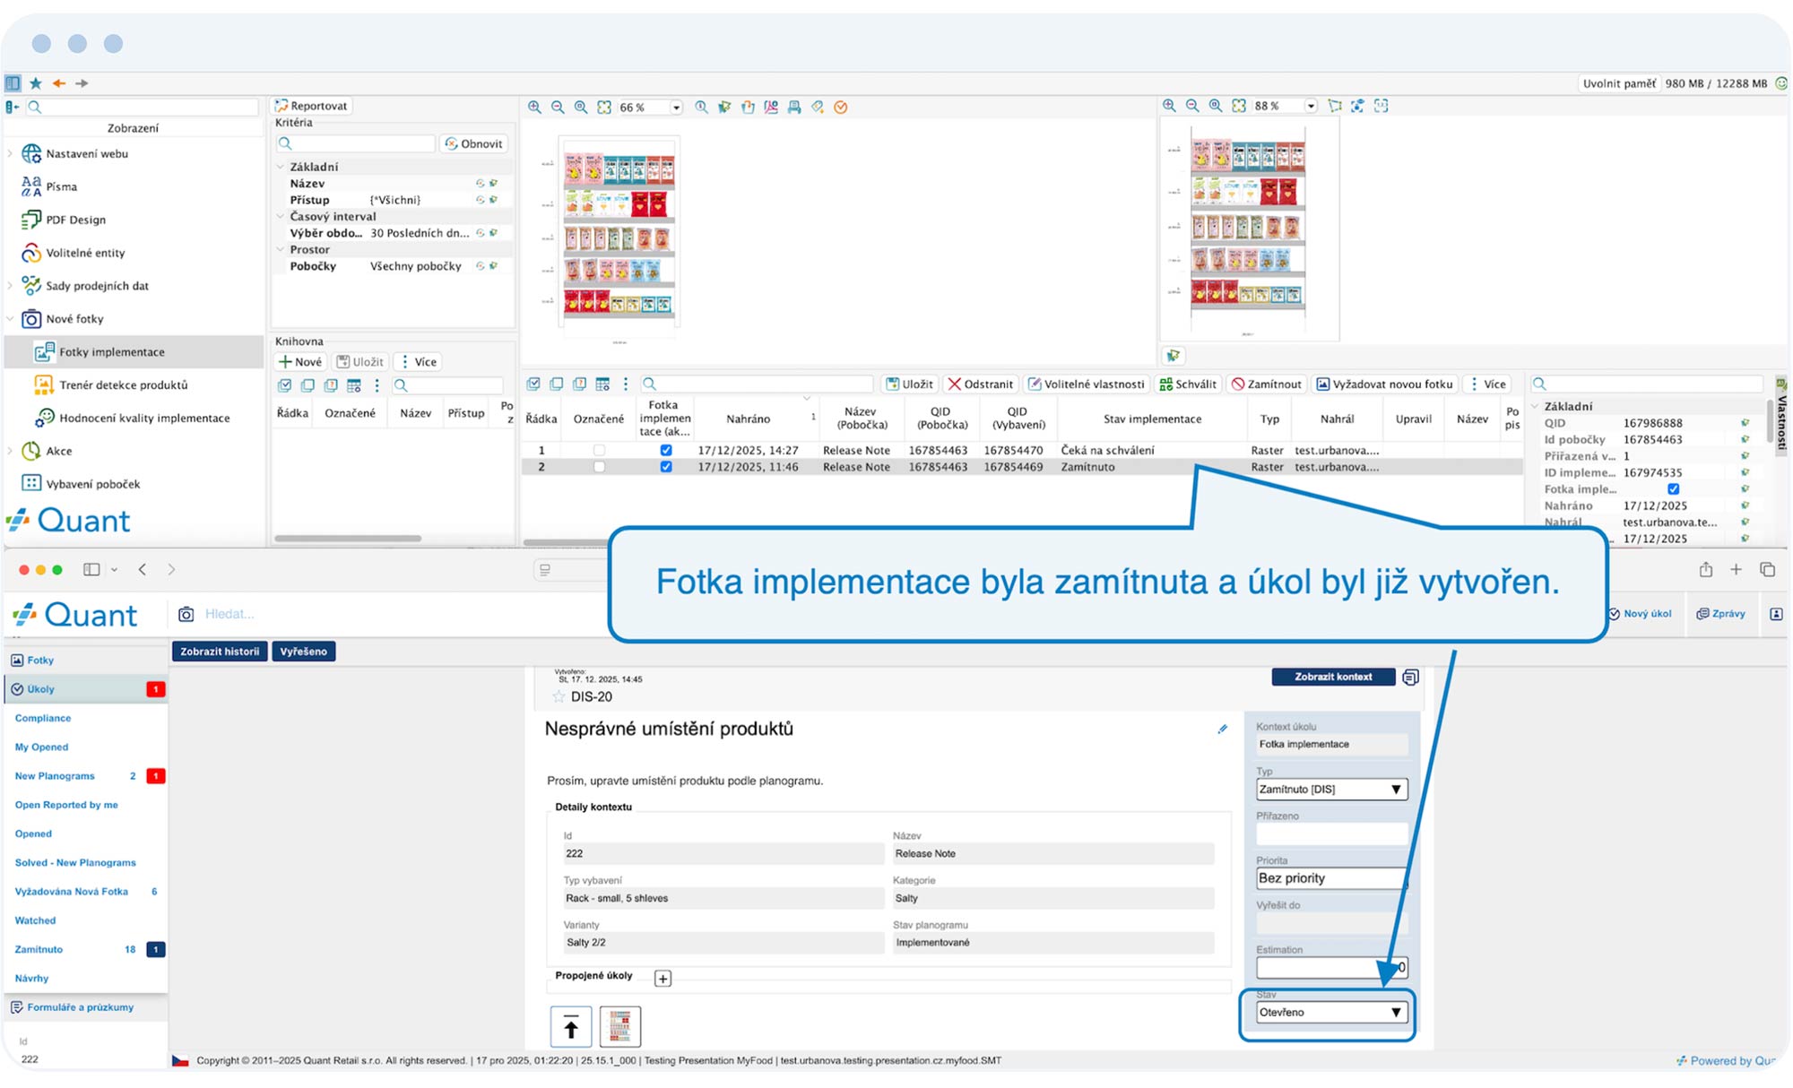Click the Vyřešeno button
Screen dimensions: 1793x1088
304,652
